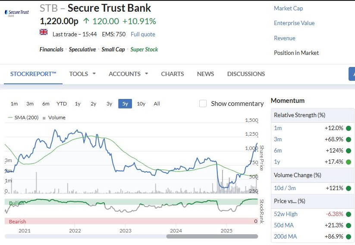Viewport: 355px width, 245px height.
Task: Switch to the CHARTS tab
Action: coord(172,74)
